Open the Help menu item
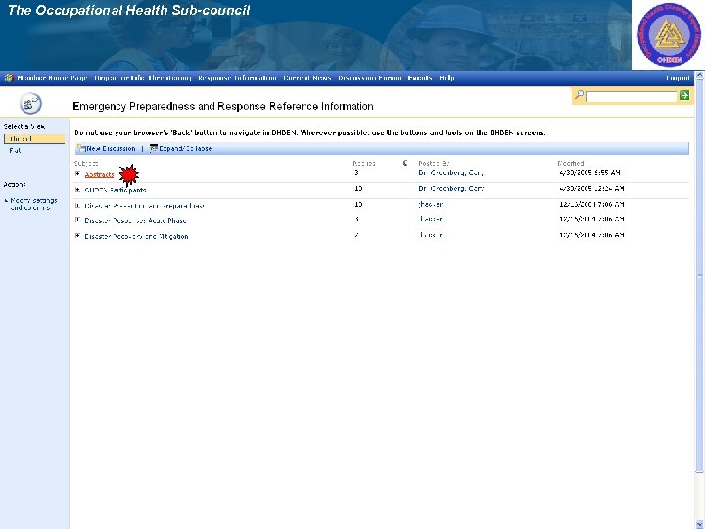Screen dimensions: 705x529 446,78
